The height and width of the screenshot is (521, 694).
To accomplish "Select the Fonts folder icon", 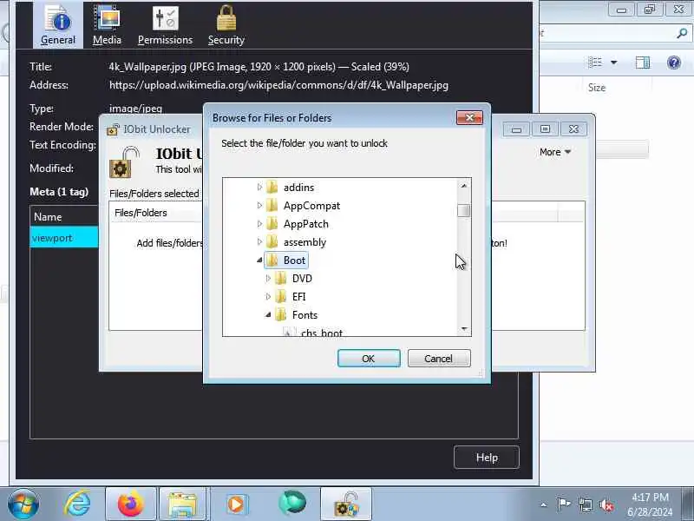I will point(280,314).
